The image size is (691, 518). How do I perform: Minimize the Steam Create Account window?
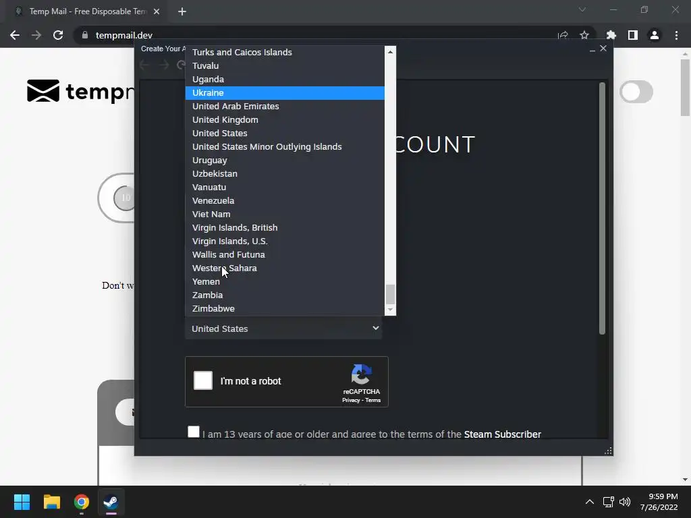[592, 49]
